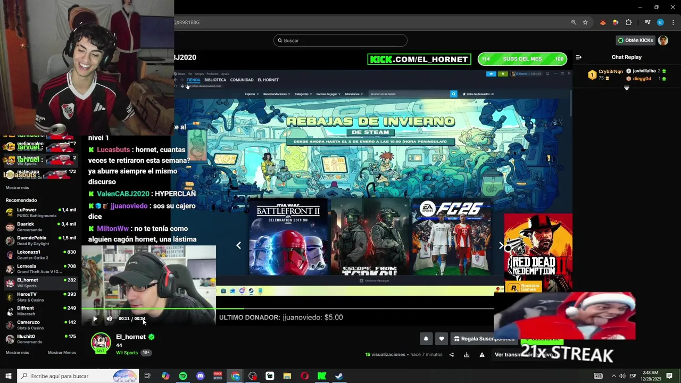Open Task View on taskbar
681x383 pixels.
147,376
